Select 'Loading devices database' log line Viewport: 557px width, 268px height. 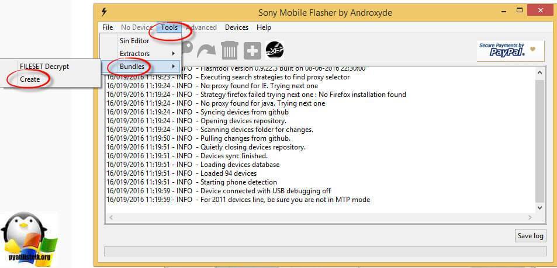tap(193, 165)
